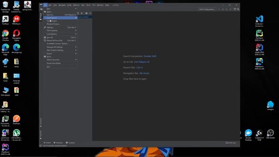Open the New submenu in File menu
This screenshot has height=157, width=279.
click(60, 9)
